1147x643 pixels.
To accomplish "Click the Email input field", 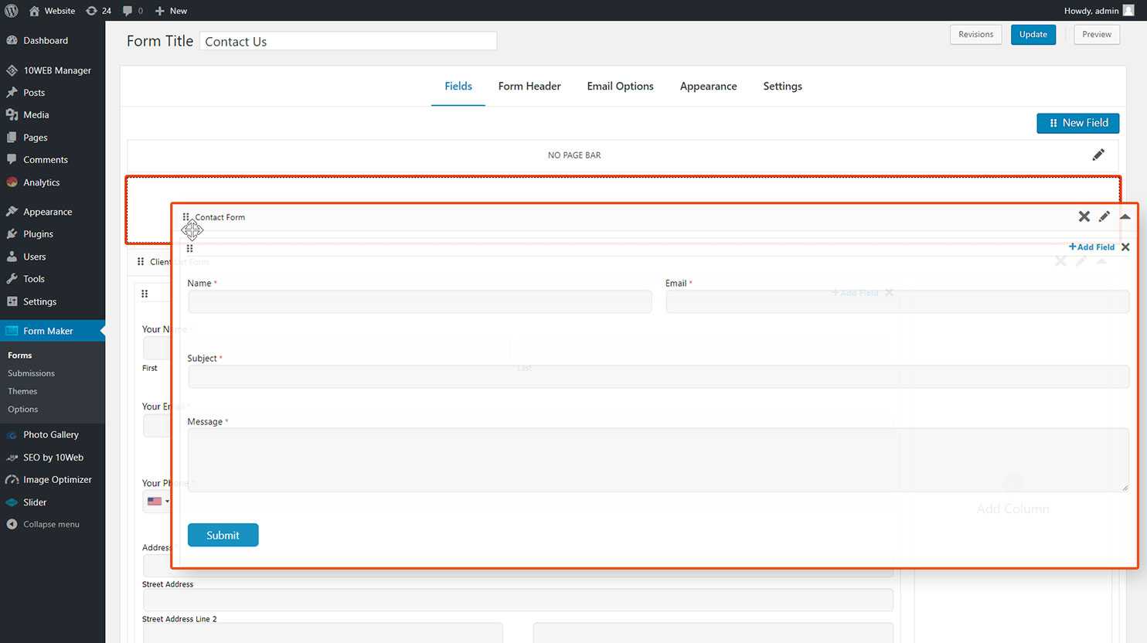I will point(897,301).
